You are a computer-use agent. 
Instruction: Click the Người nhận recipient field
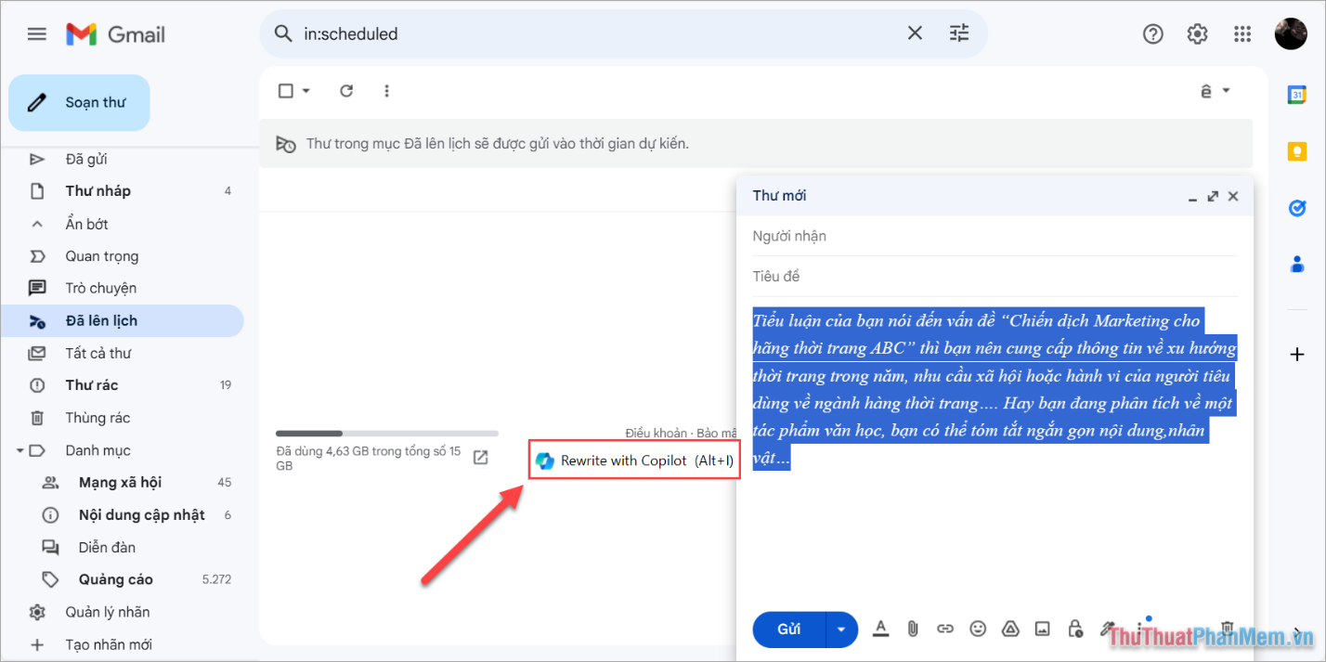(994, 236)
